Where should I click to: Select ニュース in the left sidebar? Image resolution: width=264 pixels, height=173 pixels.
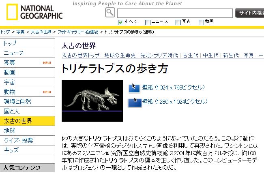[27, 53]
